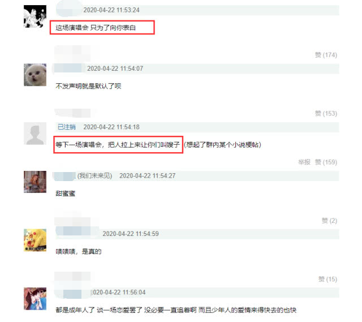
Task: Select comment 这场演唱会 只为了向你表白
Action: coord(96,28)
